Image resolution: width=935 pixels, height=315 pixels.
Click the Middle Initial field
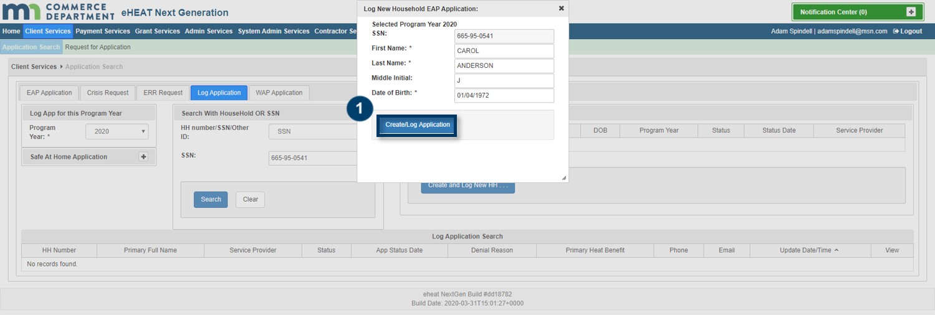pos(504,81)
